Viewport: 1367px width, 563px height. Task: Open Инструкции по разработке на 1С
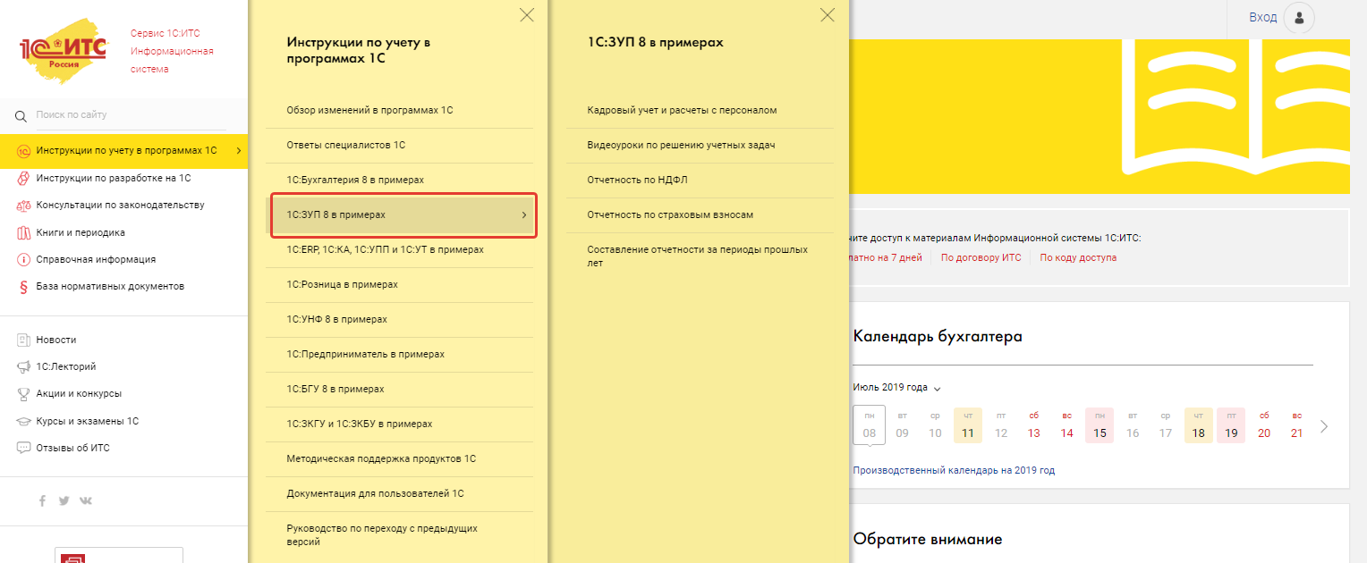[114, 178]
